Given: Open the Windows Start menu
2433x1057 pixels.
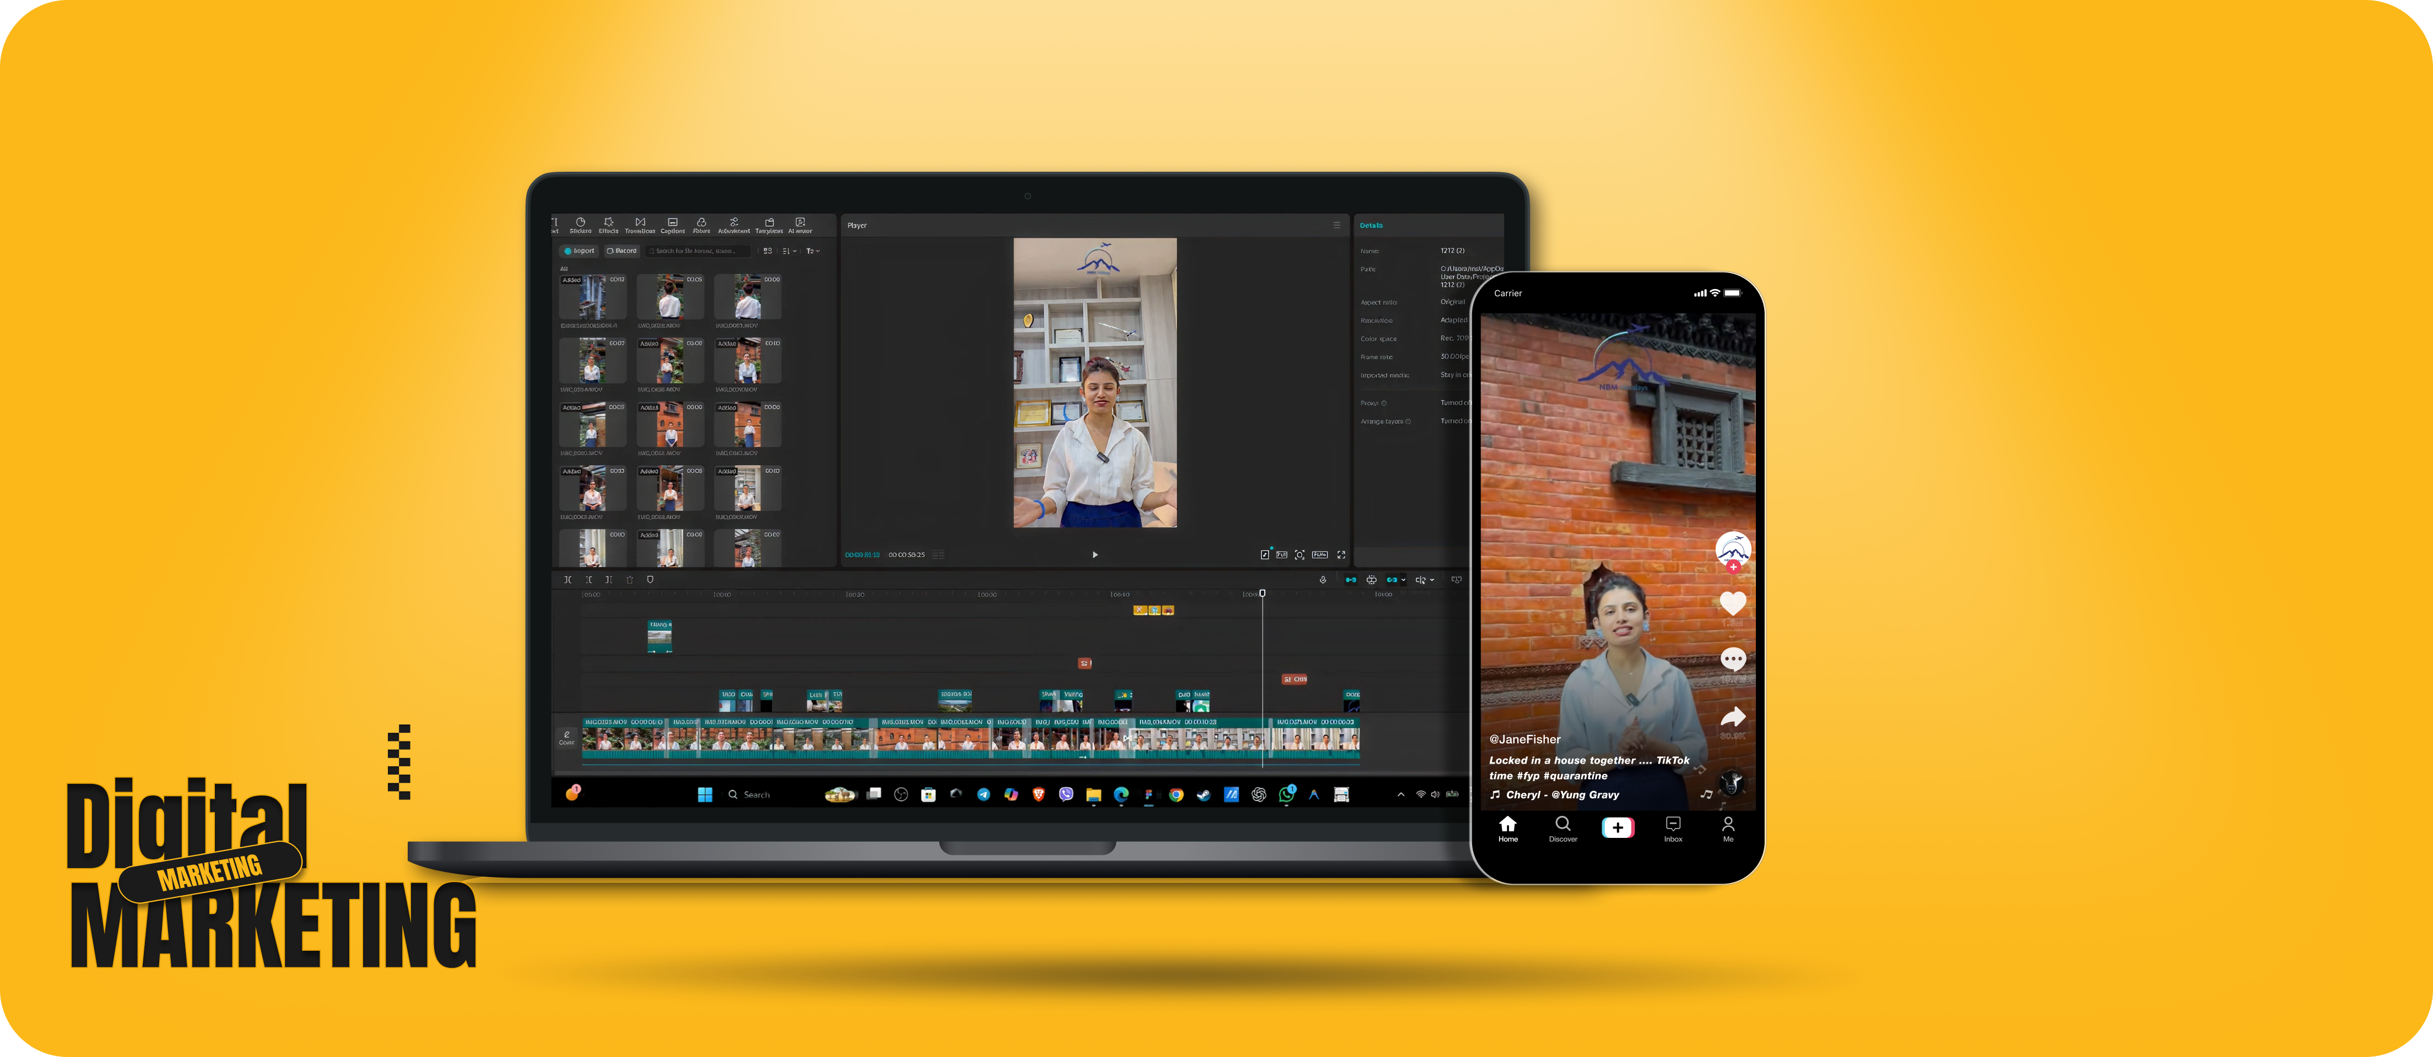Looking at the screenshot, I should (705, 794).
